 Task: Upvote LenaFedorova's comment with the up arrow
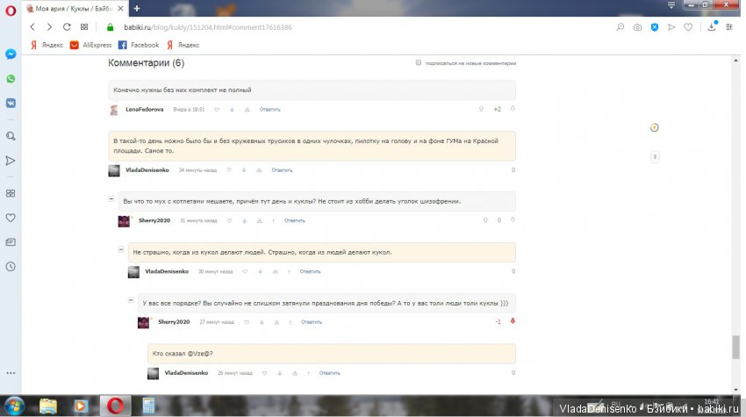(x=481, y=109)
